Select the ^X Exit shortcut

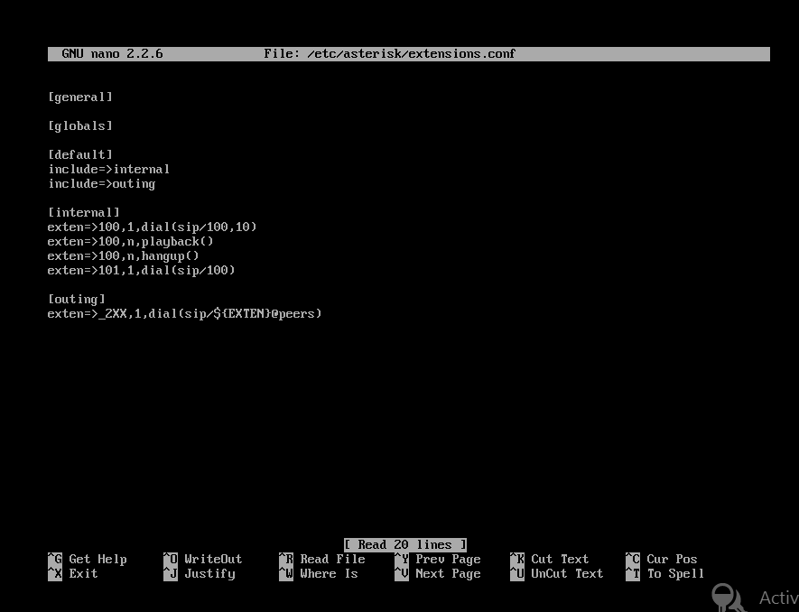72,573
